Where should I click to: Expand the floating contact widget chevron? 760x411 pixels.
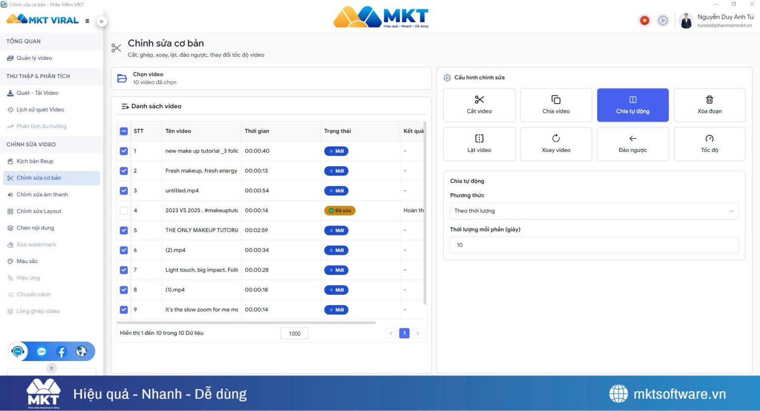tap(51, 368)
